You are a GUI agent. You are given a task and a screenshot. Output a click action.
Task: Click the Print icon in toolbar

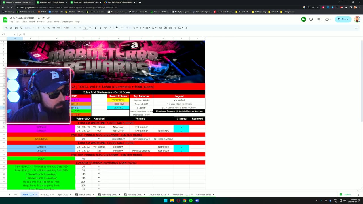[16, 28]
